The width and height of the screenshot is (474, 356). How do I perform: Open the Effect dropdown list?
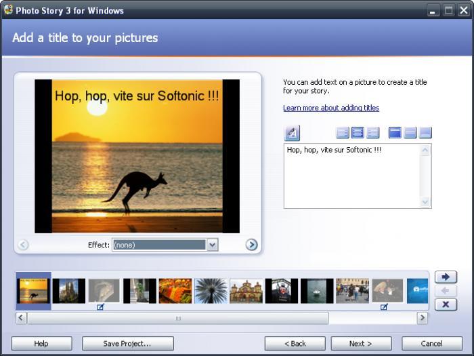point(212,245)
